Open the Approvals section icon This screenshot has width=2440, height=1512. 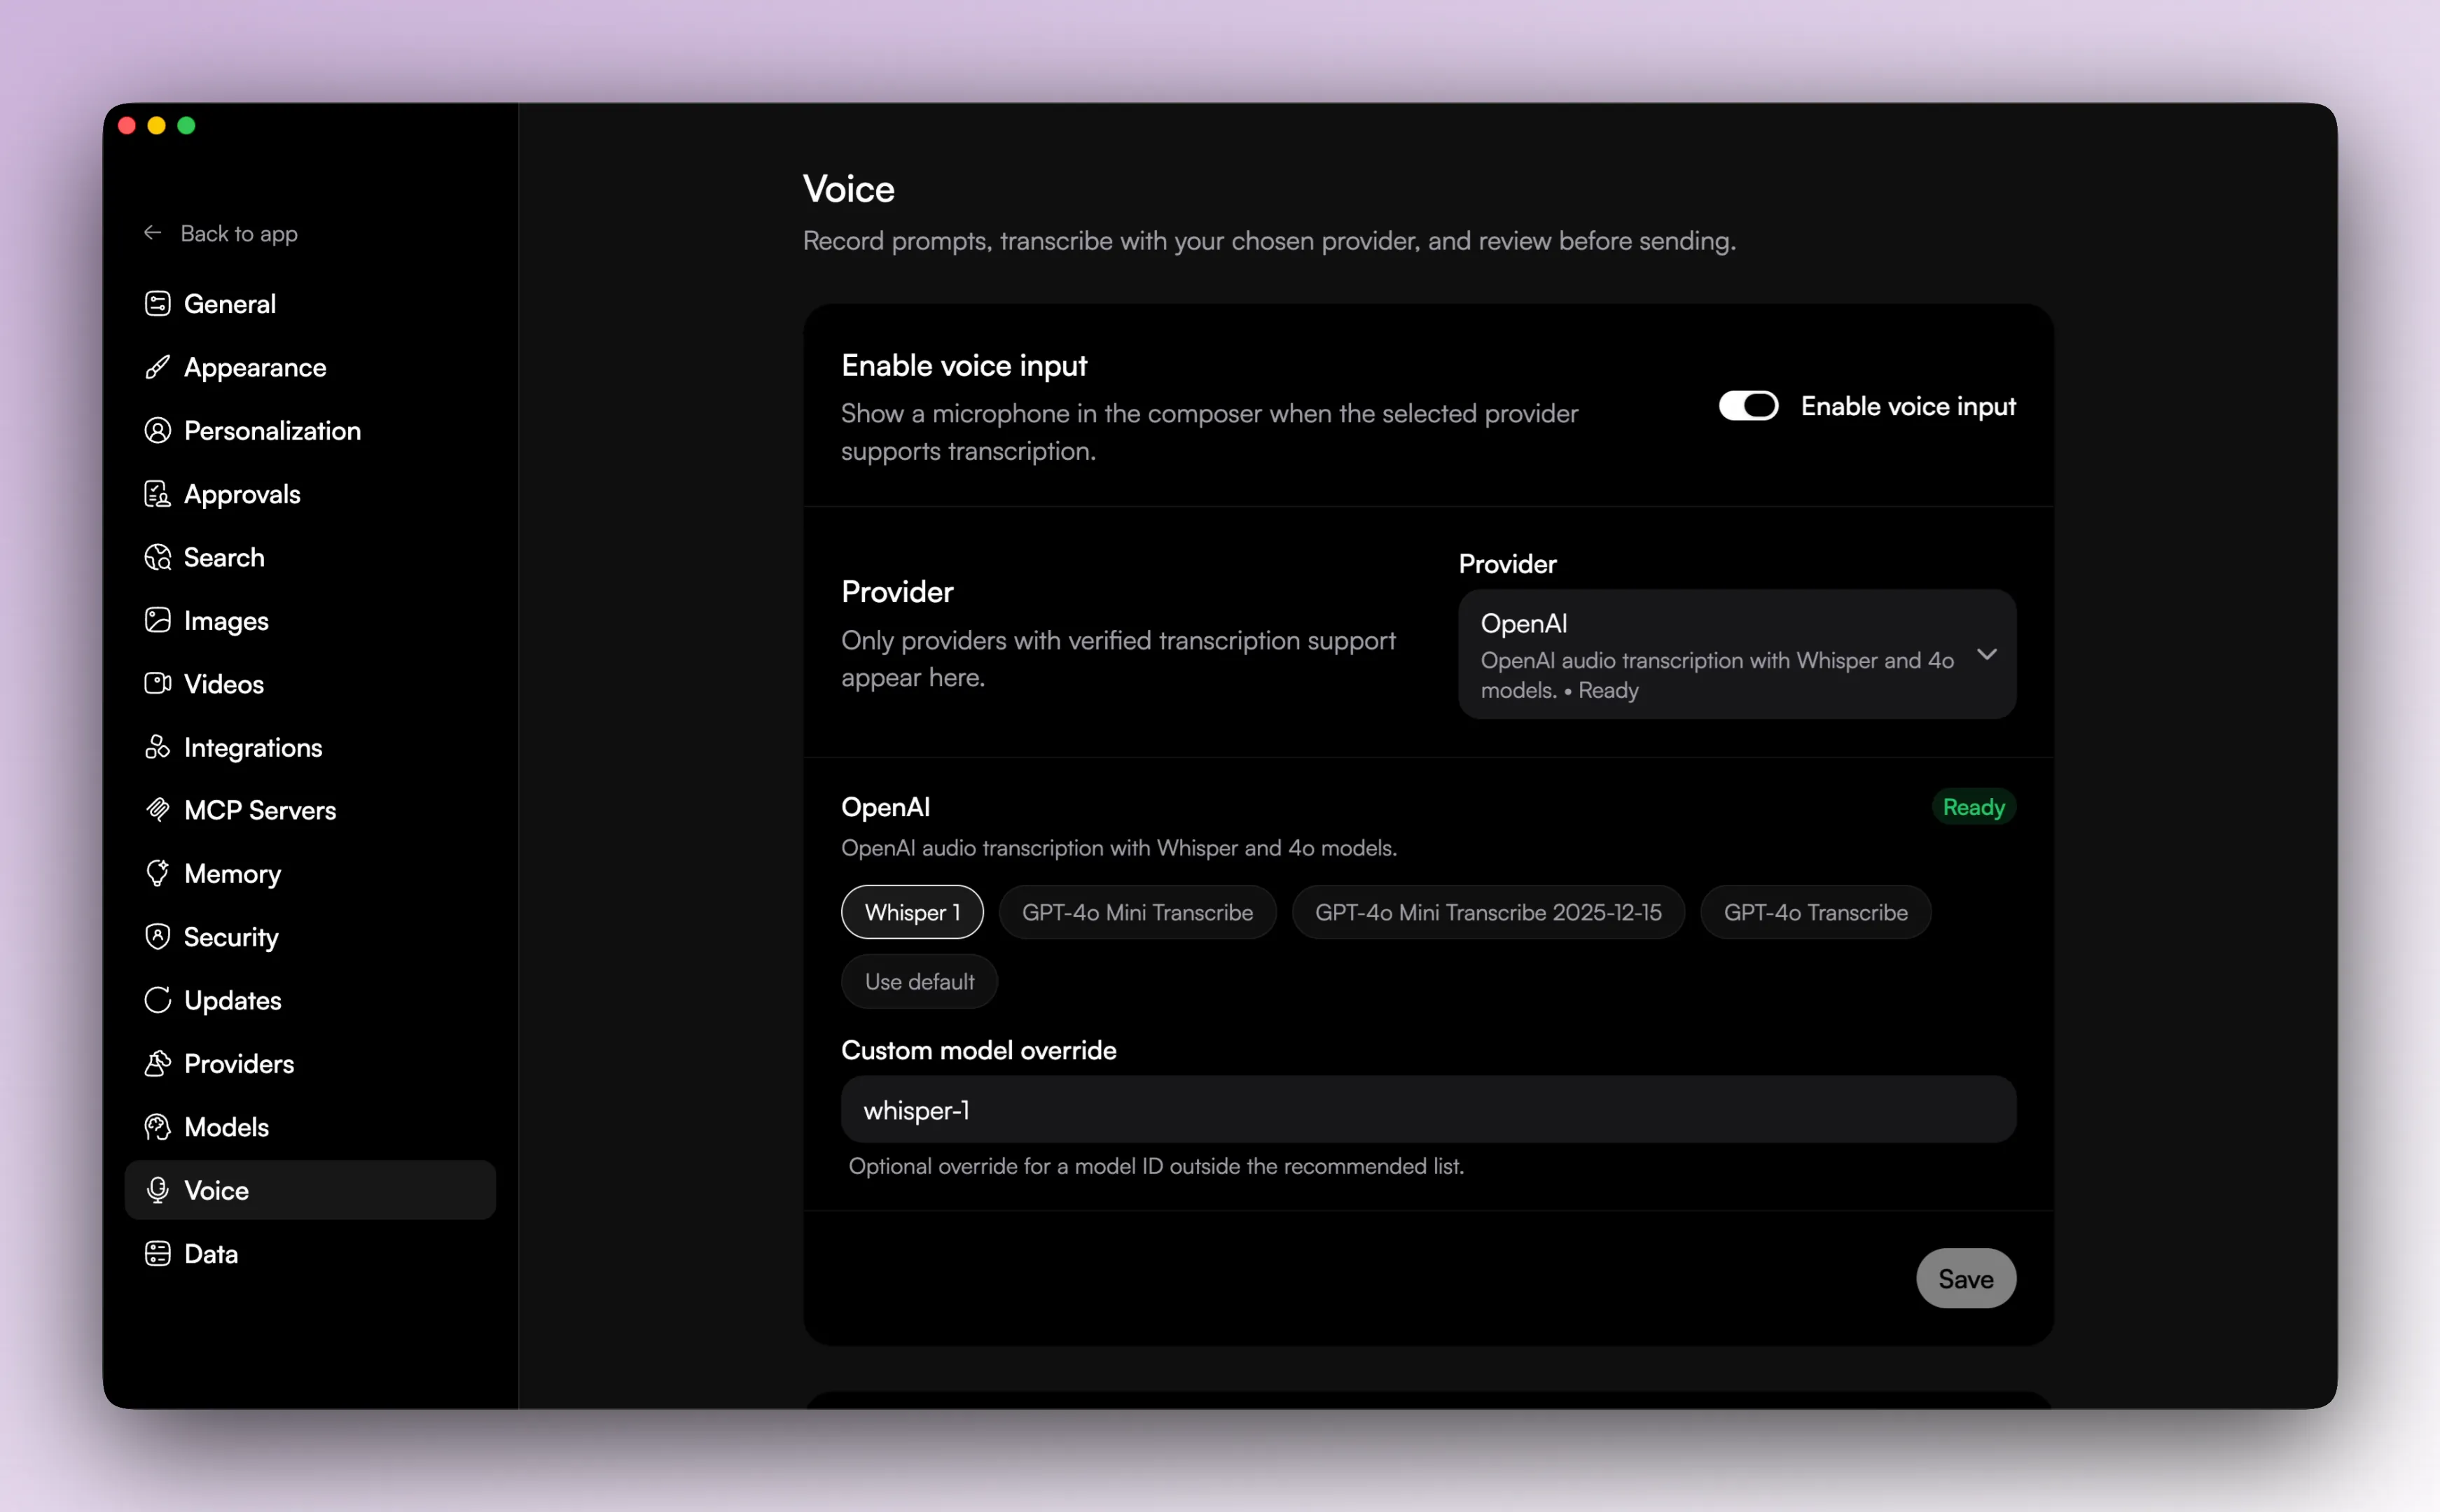point(158,493)
